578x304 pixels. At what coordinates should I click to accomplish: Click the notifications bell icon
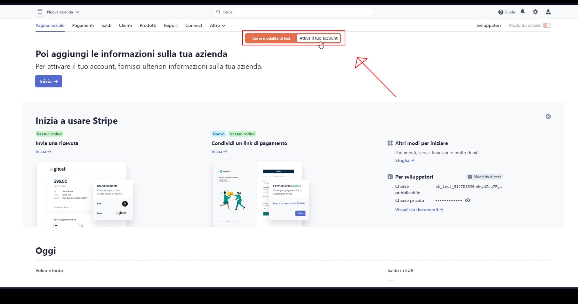pyautogui.click(x=523, y=12)
